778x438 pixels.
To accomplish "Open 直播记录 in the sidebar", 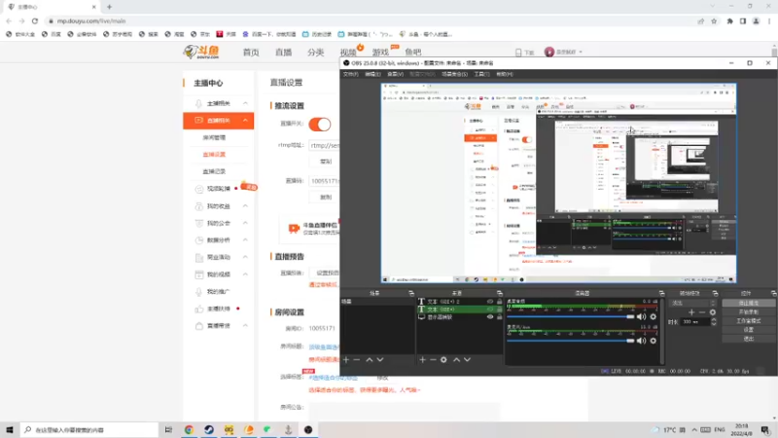I will click(214, 171).
